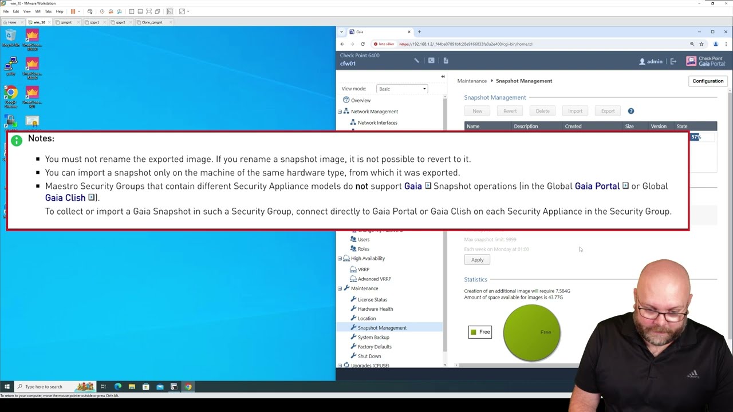733x412 pixels.
Task: Open Chrome tab search chevron
Action: pos(342,31)
